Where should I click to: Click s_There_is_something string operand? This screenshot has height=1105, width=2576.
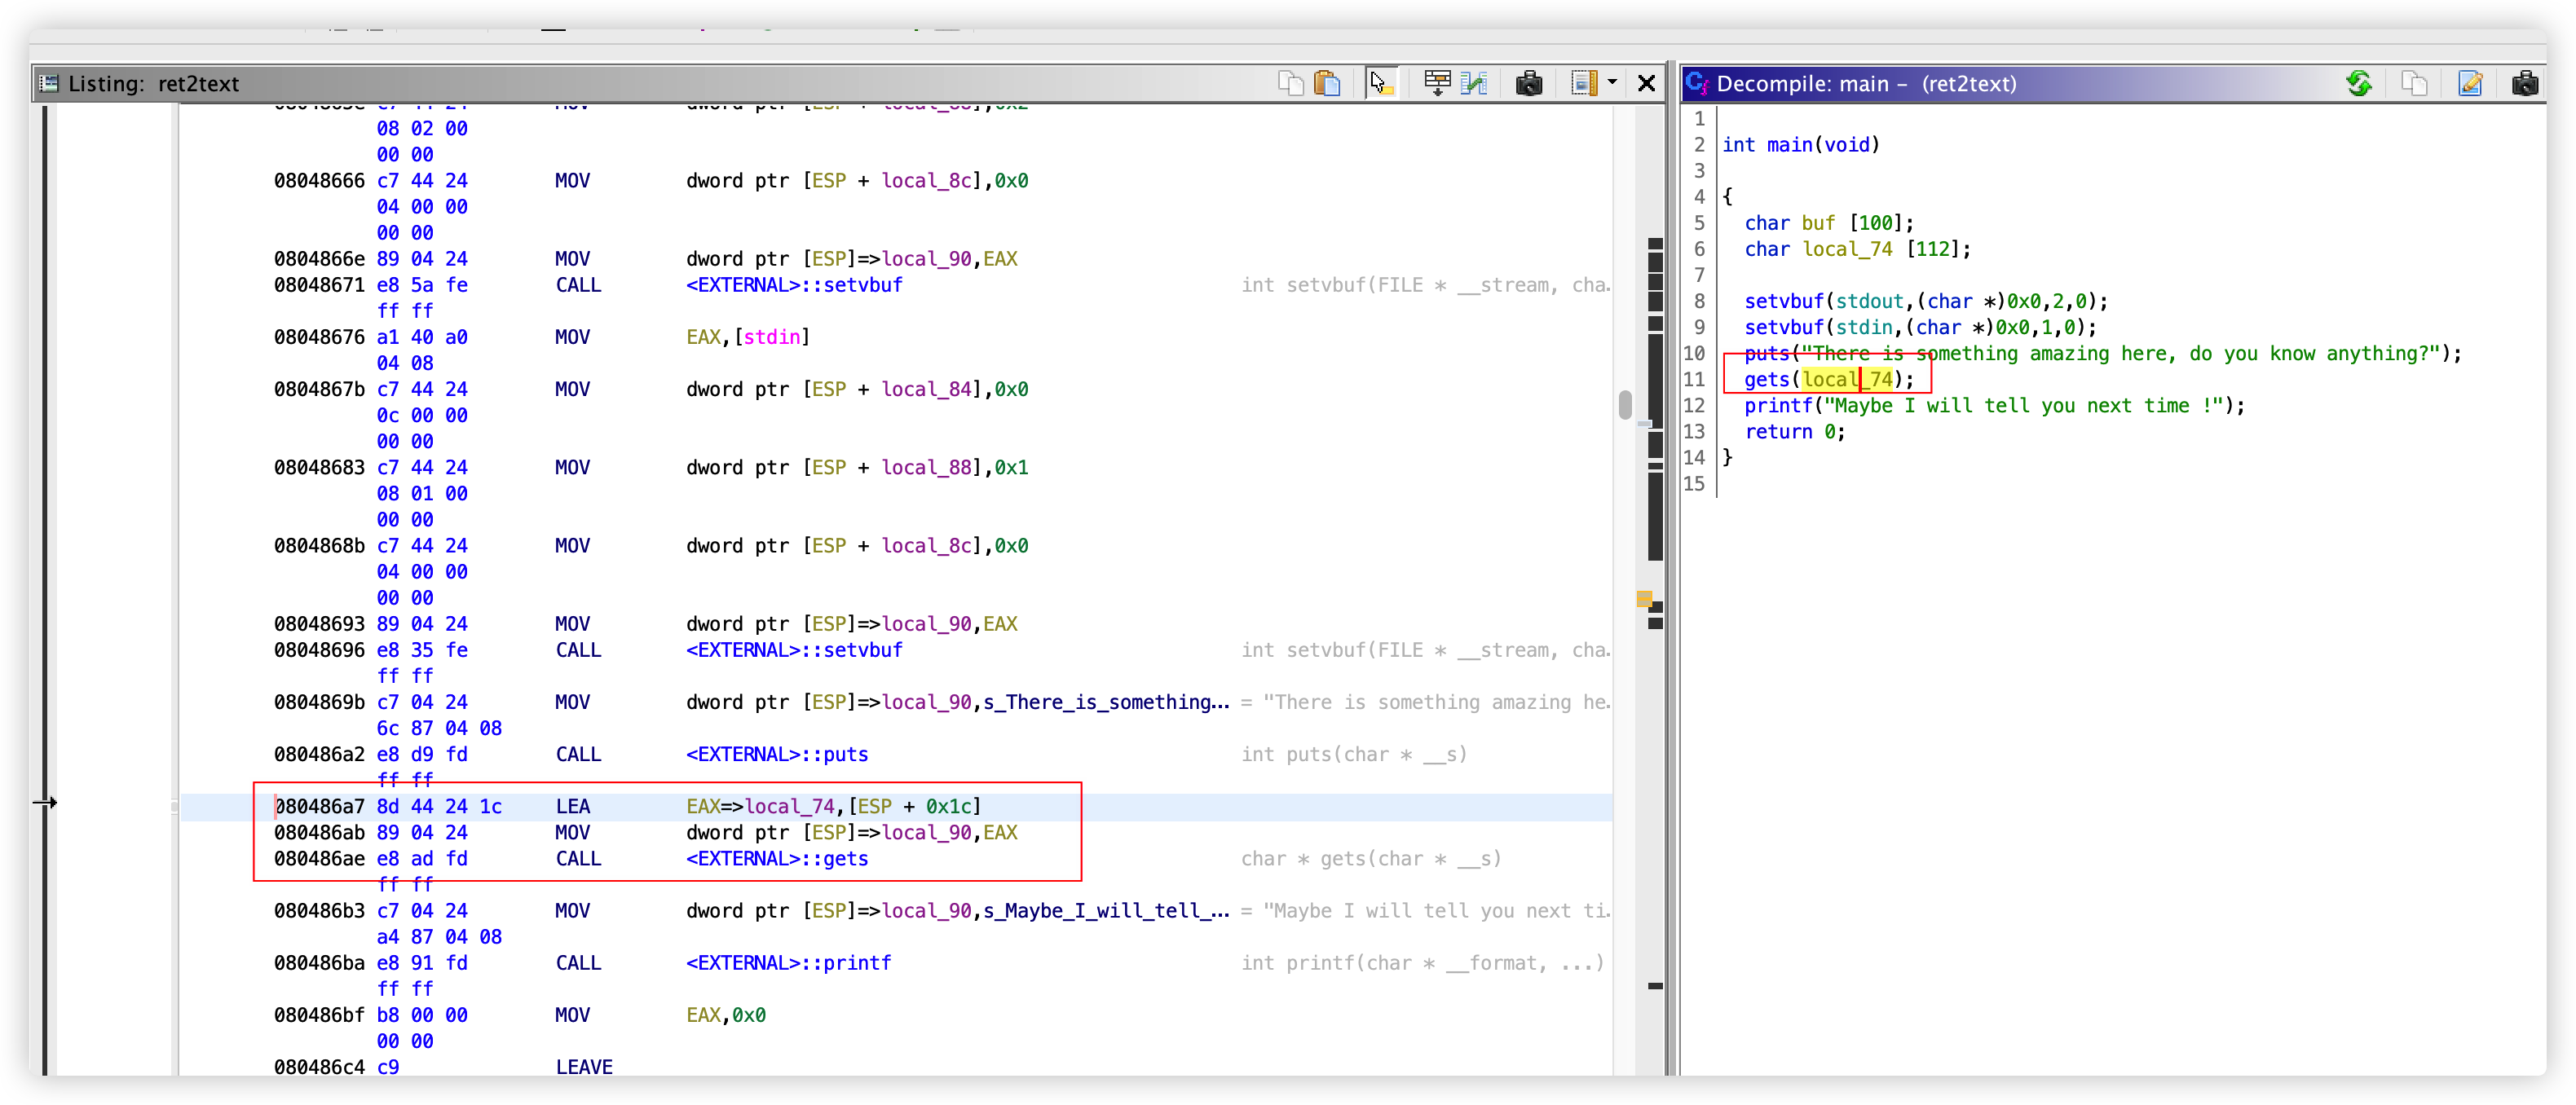[1106, 702]
